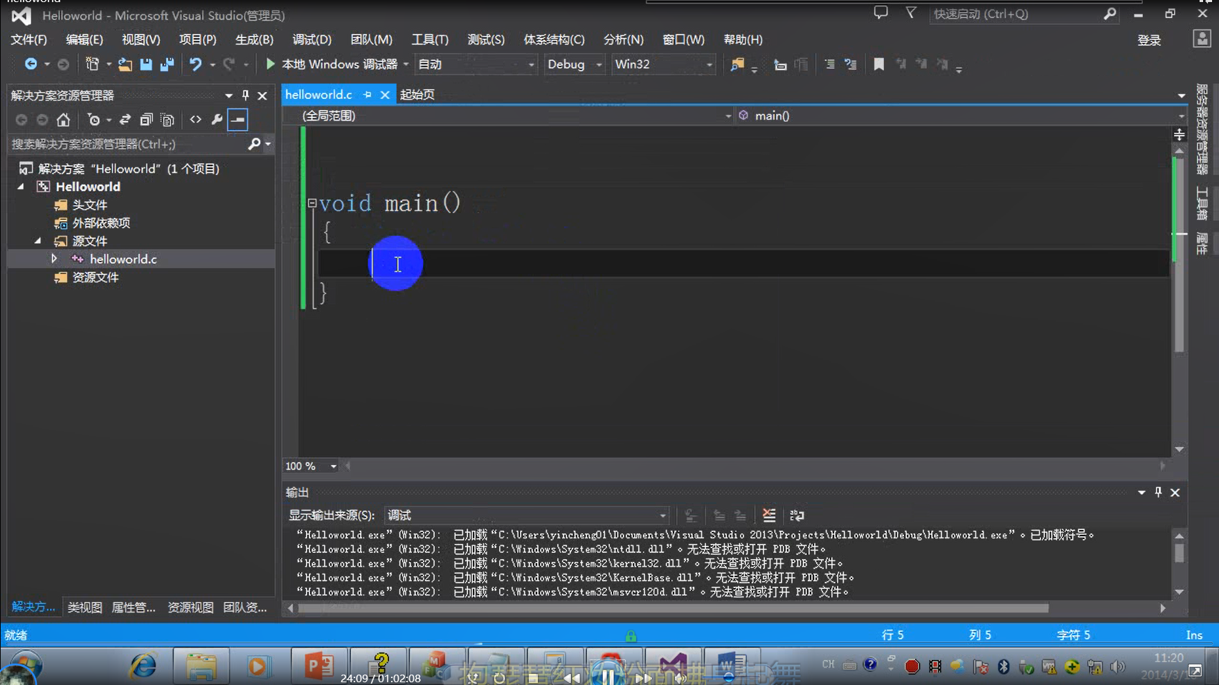
Task: Click the Save All icon
Action: coord(167,64)
